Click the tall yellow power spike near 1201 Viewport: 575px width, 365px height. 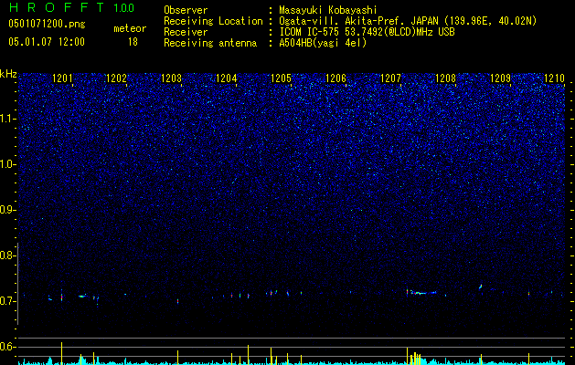[61, 353]
